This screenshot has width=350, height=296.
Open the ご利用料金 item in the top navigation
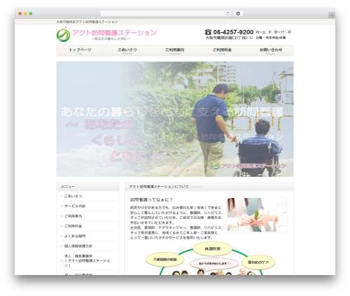pos(222,50)
